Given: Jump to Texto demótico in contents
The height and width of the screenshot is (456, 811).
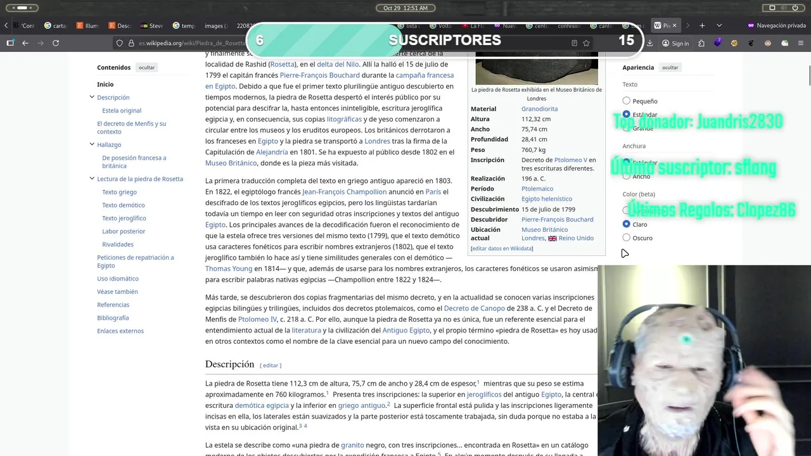Looking at the screenshot, I should [124, 205].
